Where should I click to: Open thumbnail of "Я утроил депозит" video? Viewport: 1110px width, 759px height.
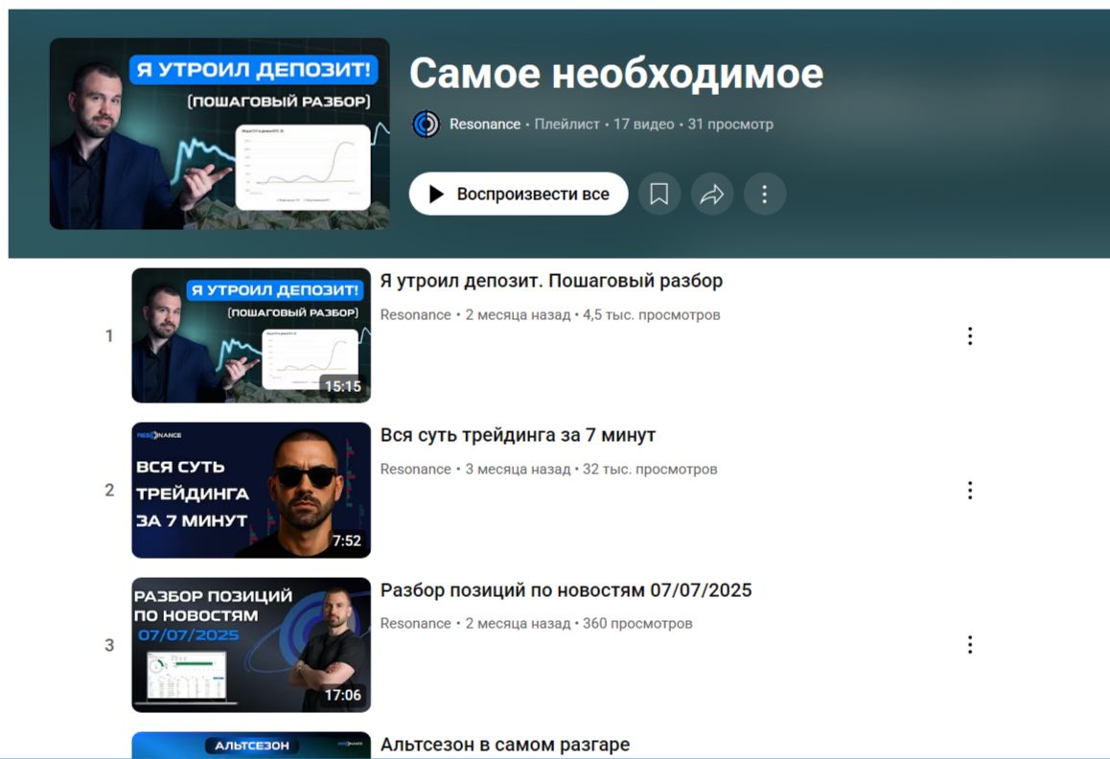click(x=251, y=335)
